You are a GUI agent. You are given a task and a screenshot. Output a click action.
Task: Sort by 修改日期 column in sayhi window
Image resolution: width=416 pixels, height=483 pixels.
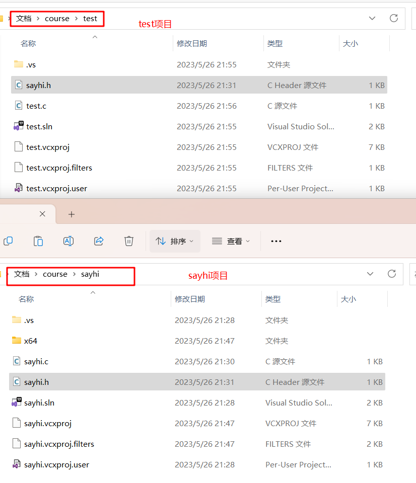pos(190,299)
